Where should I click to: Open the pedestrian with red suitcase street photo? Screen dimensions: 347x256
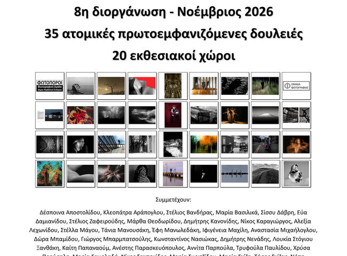[x=265, y=145]
